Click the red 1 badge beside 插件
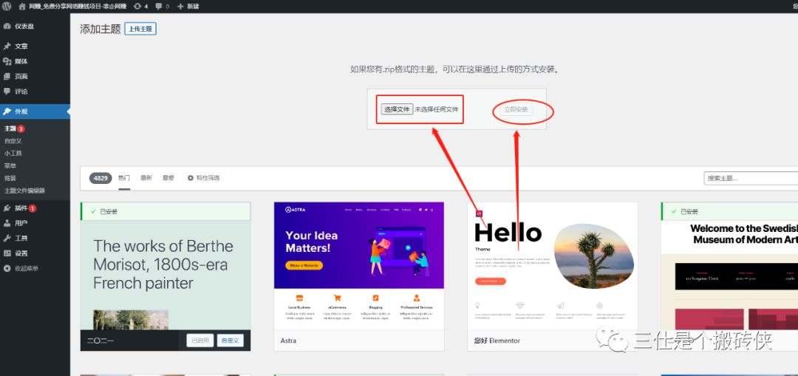The width and height of the screenshot is (798, 376). pyautogui.click(x=33, y=208)
